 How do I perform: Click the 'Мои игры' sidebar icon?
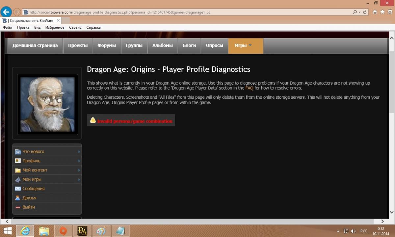18,179
